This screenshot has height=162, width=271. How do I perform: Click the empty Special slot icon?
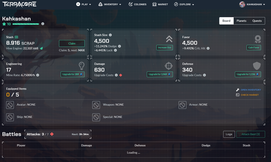[x=96, y=117]
